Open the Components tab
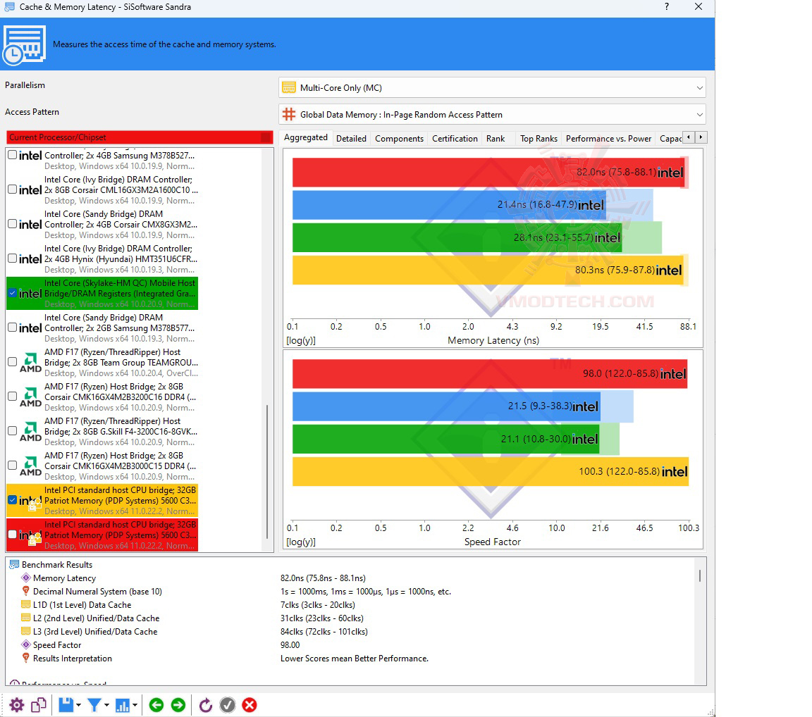The image size is (812, 717). [x=399, y=139]
